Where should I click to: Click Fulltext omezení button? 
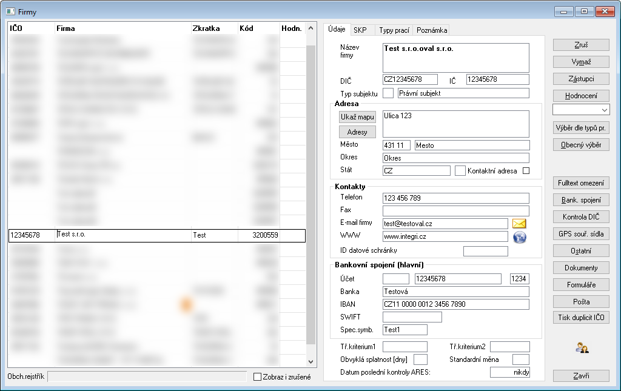(x=581, y=183)
